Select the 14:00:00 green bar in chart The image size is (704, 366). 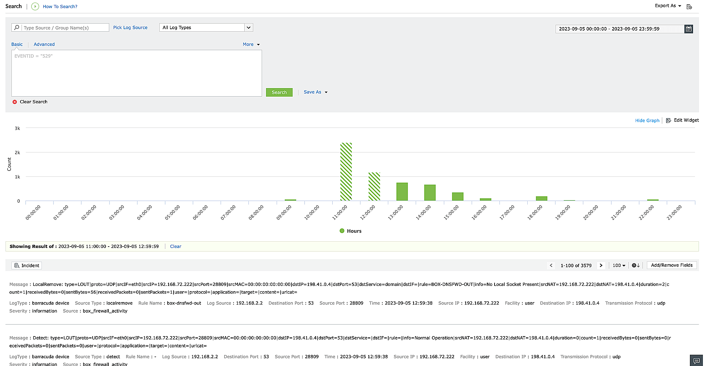430,193
